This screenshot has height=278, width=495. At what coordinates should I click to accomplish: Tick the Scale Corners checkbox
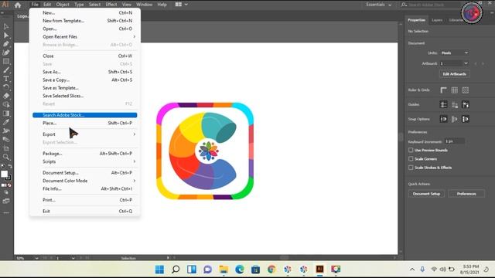click(411, 159)
